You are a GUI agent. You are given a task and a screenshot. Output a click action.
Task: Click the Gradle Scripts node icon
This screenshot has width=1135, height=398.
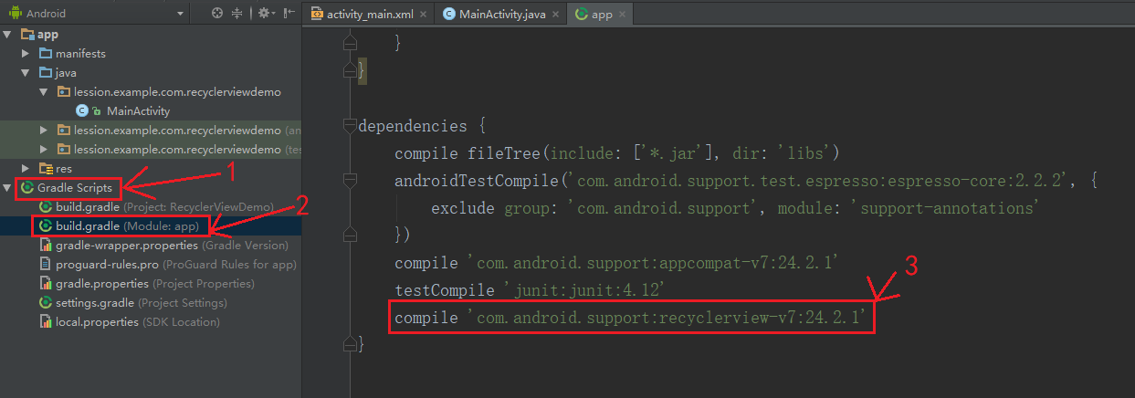tap(27, 187)
